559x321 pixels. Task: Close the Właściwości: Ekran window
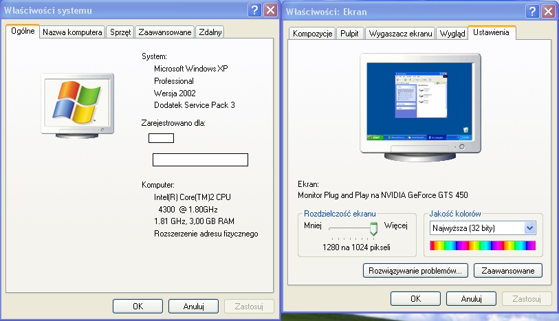pos(548,12)
